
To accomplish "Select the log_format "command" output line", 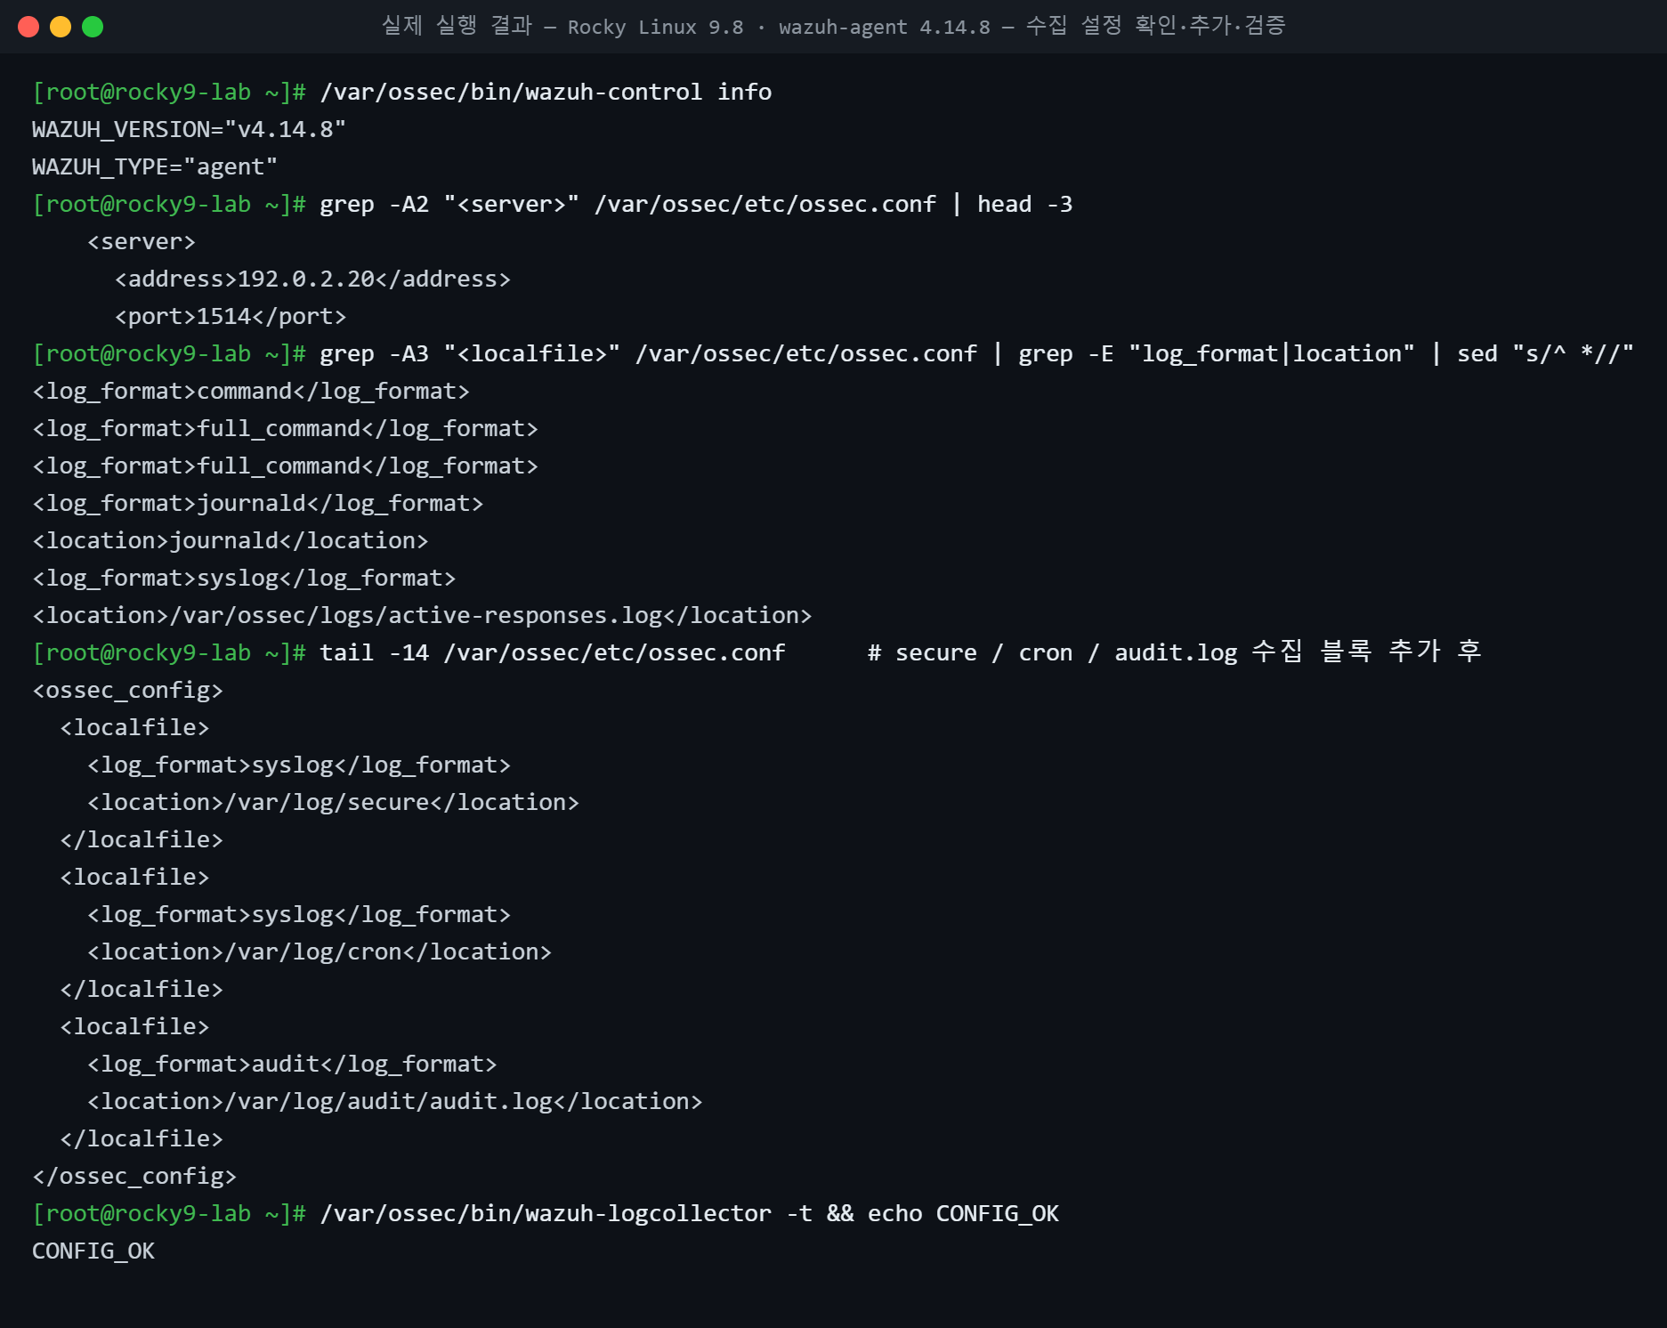I will pos(251,391).
